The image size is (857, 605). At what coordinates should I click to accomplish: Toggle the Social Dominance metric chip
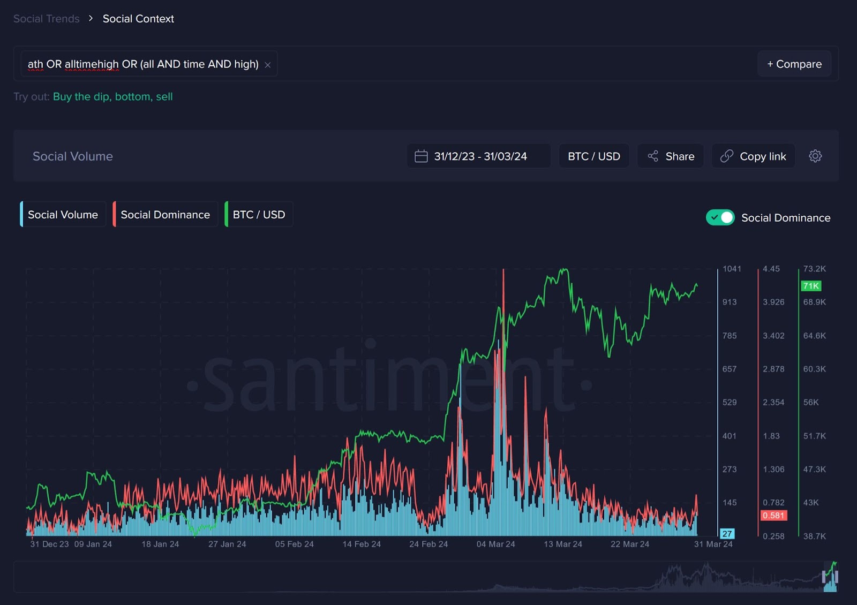tap(166, 214)
